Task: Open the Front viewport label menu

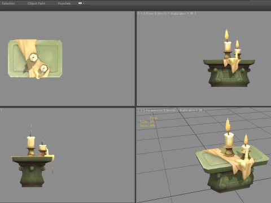Action: tap(150, 14)
